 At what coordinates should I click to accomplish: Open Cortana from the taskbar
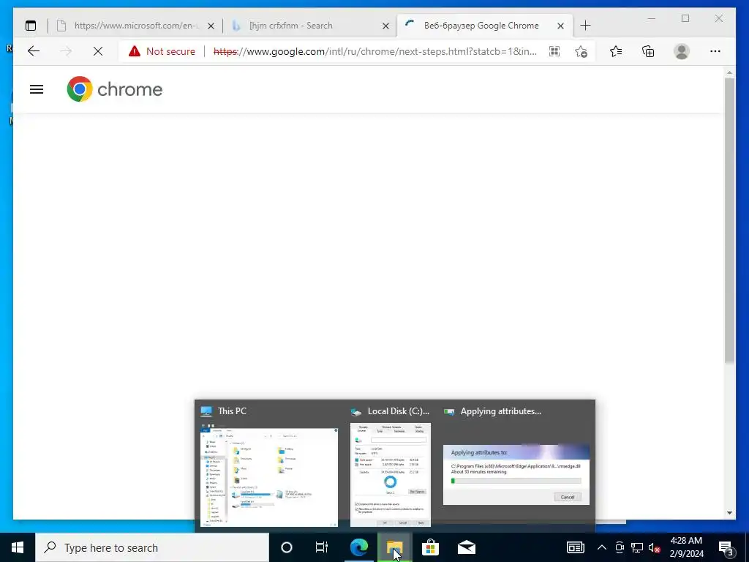coord(287,547)
